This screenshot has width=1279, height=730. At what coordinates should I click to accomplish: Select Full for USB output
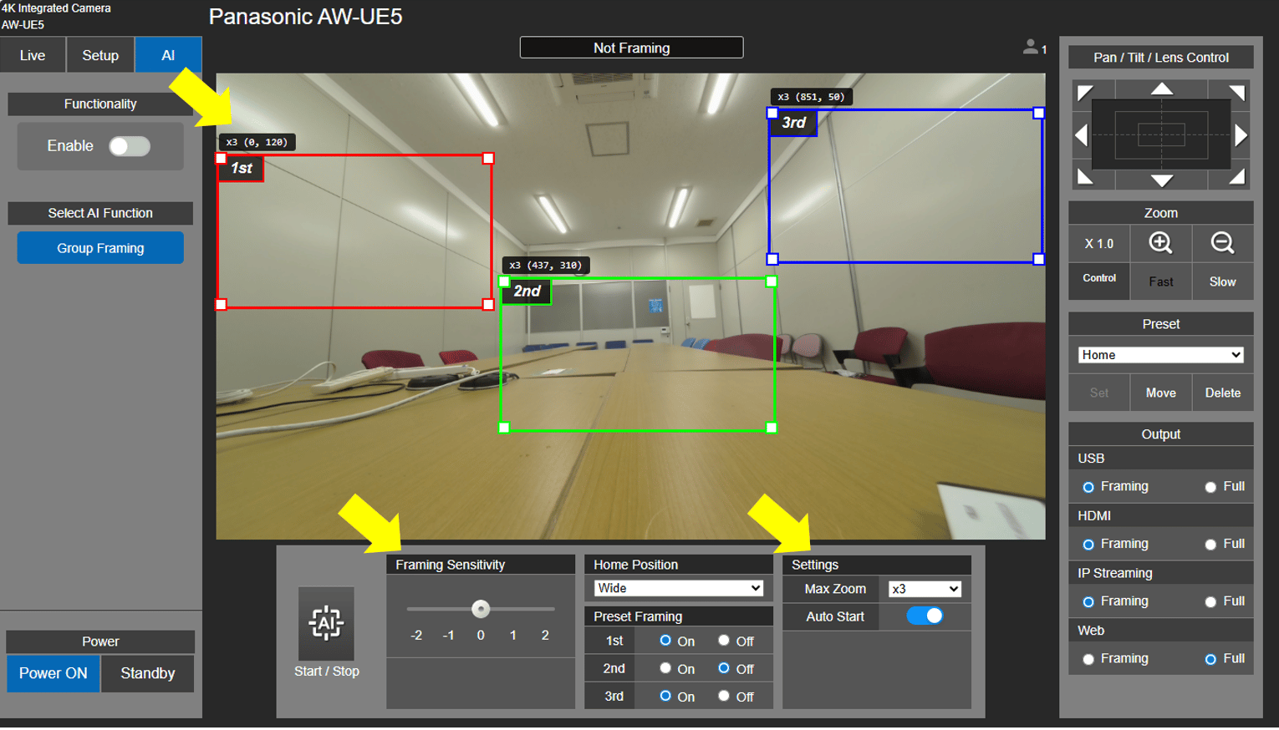(x=1210, y=487)
